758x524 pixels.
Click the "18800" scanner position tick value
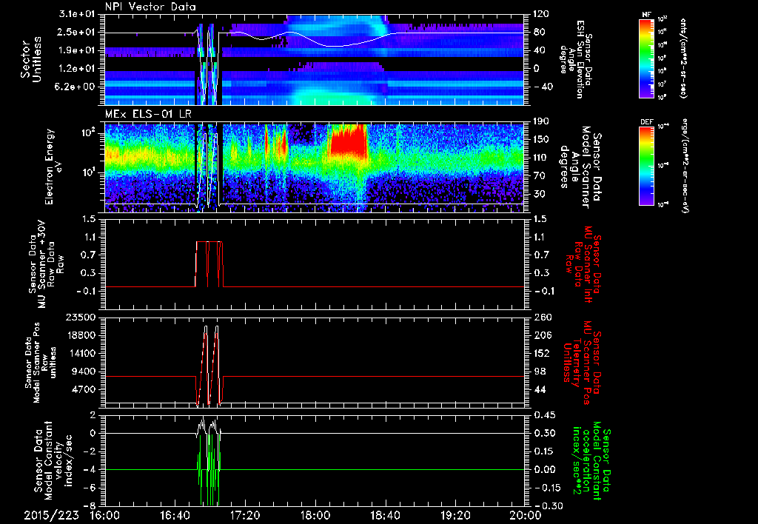pos(81,335)
